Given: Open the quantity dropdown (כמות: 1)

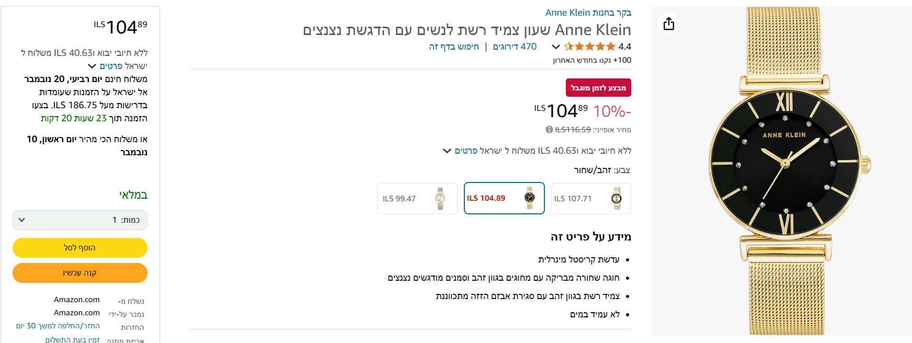Looking at the screenshot, I should tap(80, 220).
